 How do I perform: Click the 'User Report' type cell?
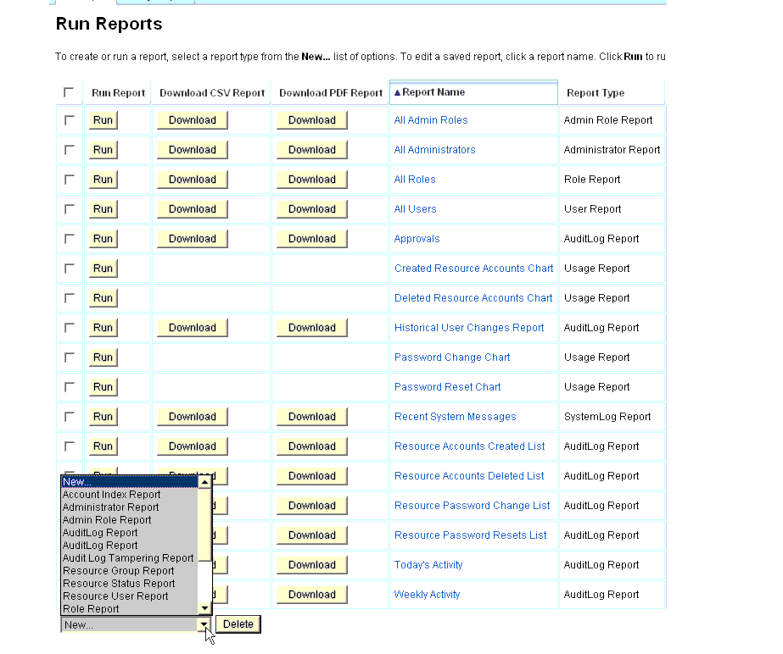pyautogui.click(x=612, y=209)
